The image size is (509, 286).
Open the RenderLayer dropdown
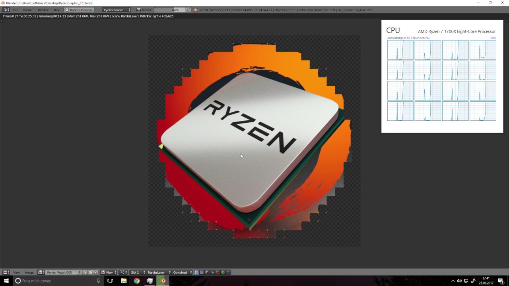(159, 272)
